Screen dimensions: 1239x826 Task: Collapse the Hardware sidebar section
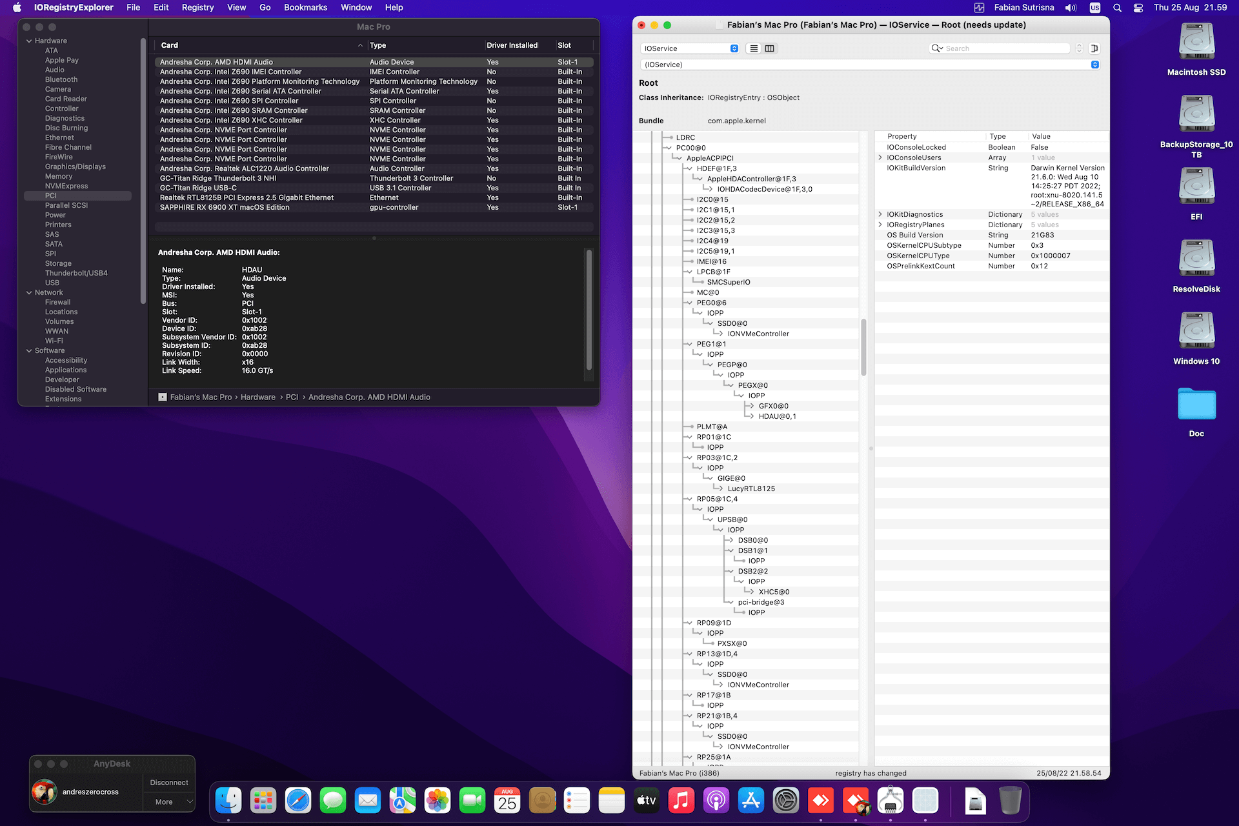click(29, 41)
